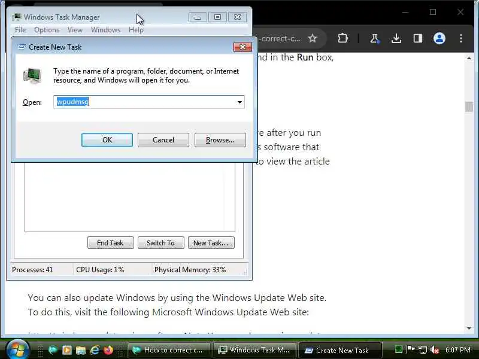Open the Browse... file picker

pyautogui.click(x=220, y=140)
